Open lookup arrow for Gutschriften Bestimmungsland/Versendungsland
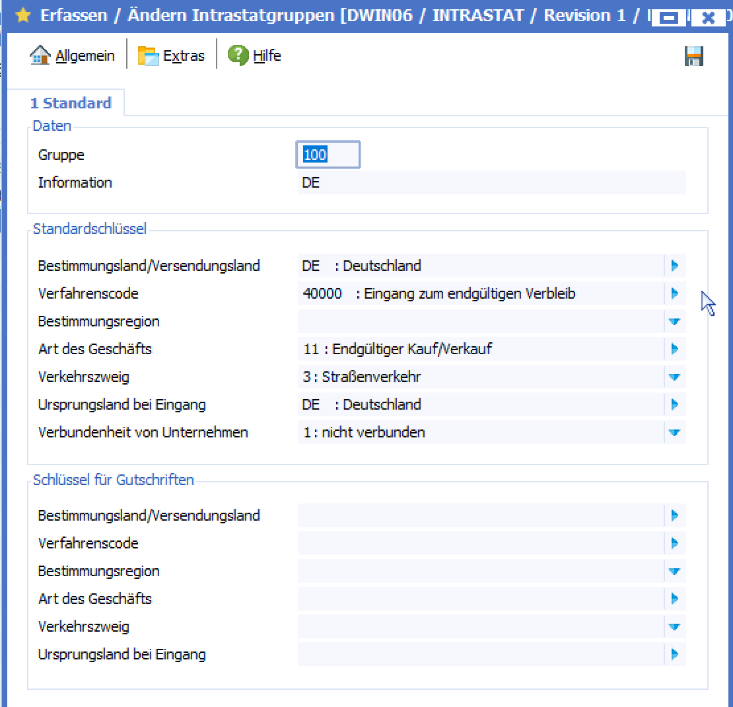733x707 pixels. click(x=675, y=515)
